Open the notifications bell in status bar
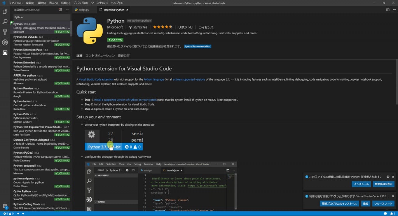398x216 pixels. pyautogui.click(x=393, y=214)
